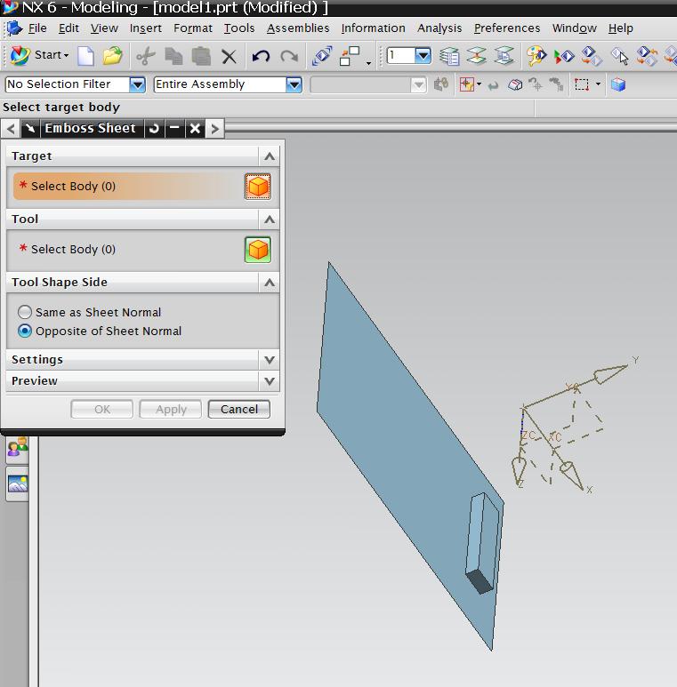Click the Invert Shown and Hidden icon

pos(647,56)
